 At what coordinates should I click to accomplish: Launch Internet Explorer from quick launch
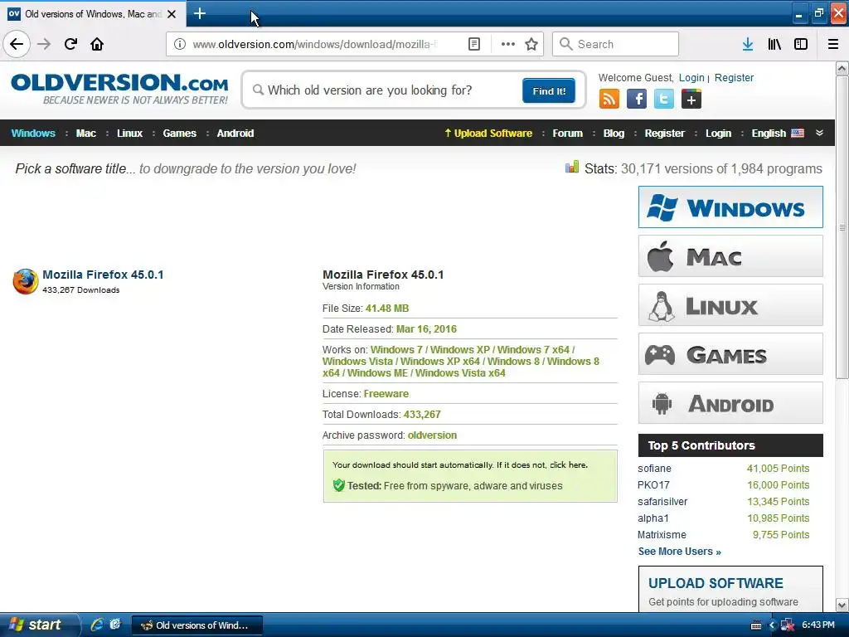click(x=97, y=625)
